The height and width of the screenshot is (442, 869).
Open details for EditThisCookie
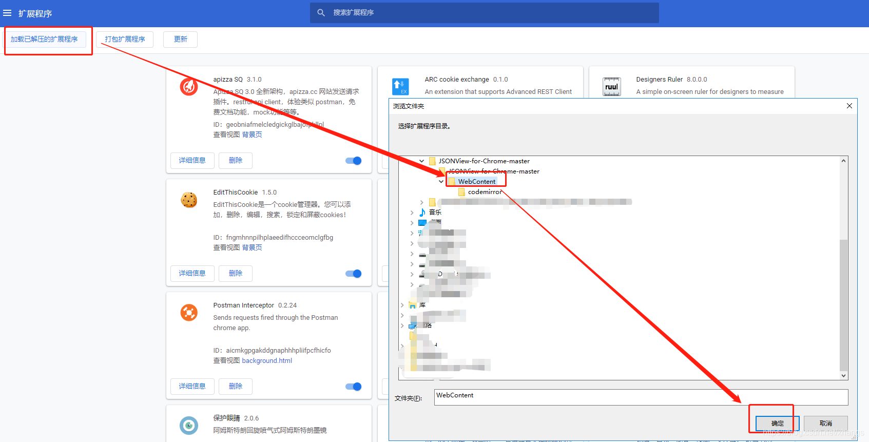tap(192, 273)
